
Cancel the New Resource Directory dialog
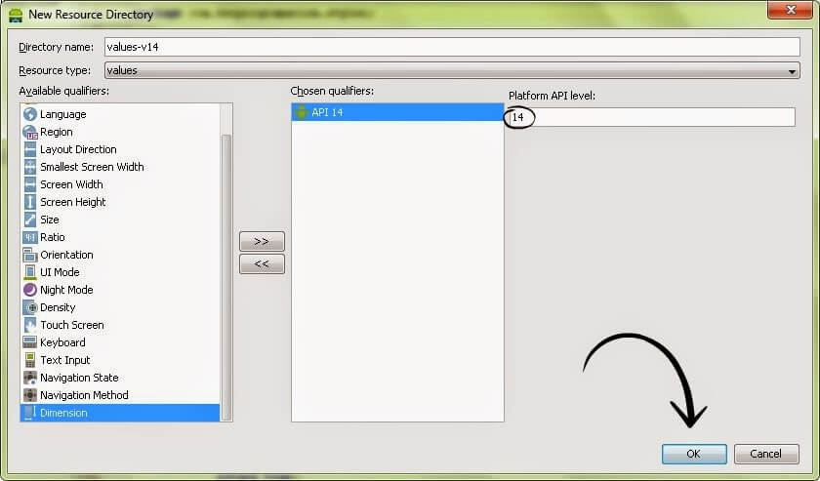pyautogui.click(x=766, y=454)
